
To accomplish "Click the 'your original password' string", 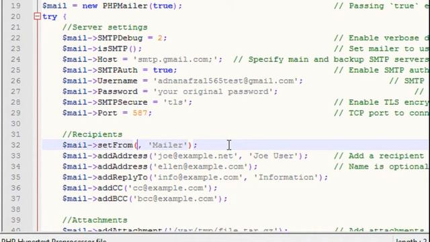I will (212, 91).
